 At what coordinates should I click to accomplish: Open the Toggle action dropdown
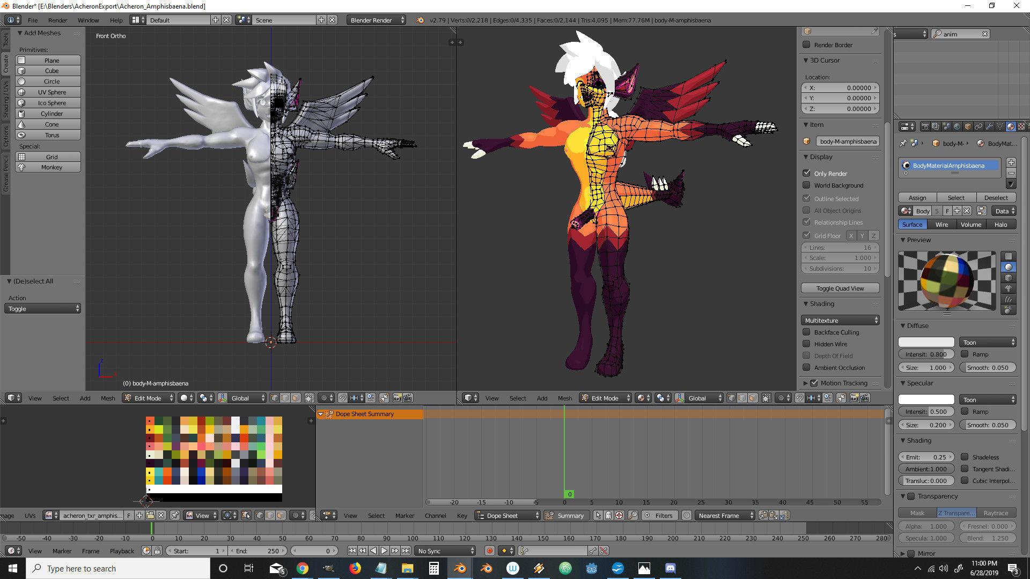(x=43, y=309)
